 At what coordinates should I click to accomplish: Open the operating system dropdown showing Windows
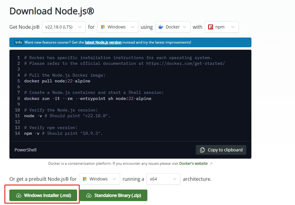[117, 27]
